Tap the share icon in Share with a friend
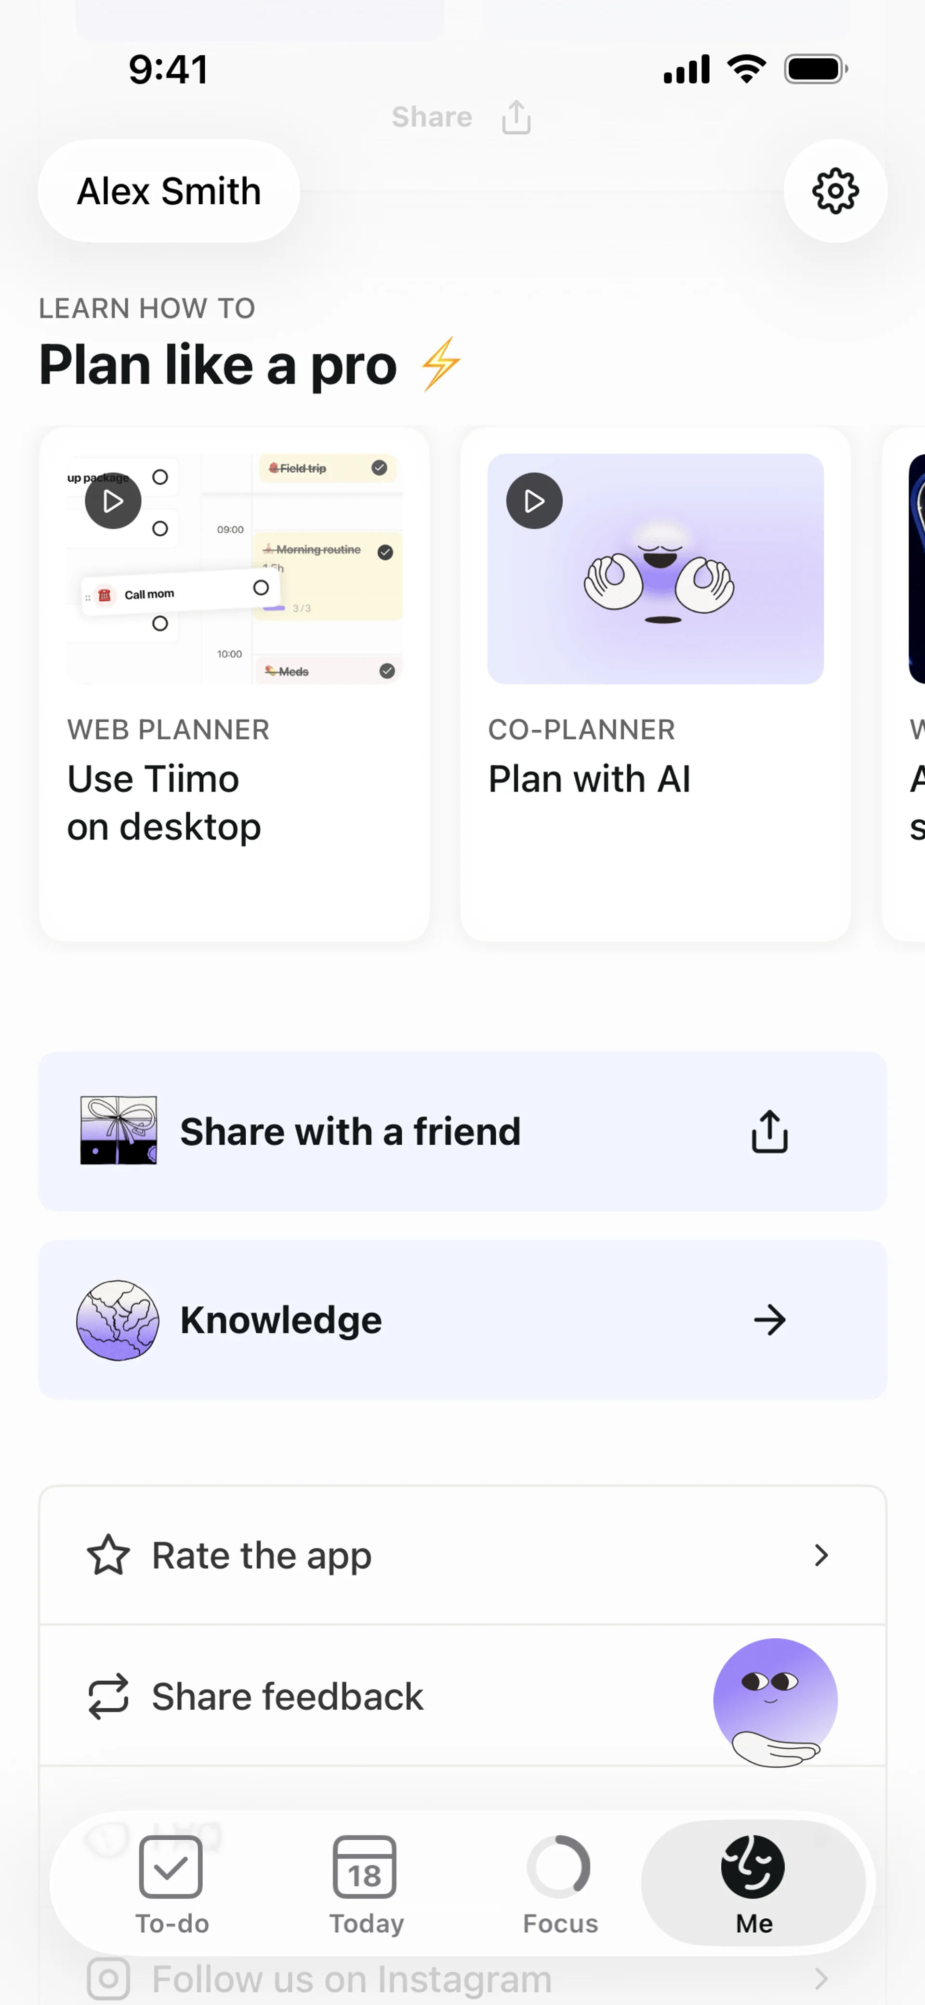 pyautogui.click(x=769, y=1131)
